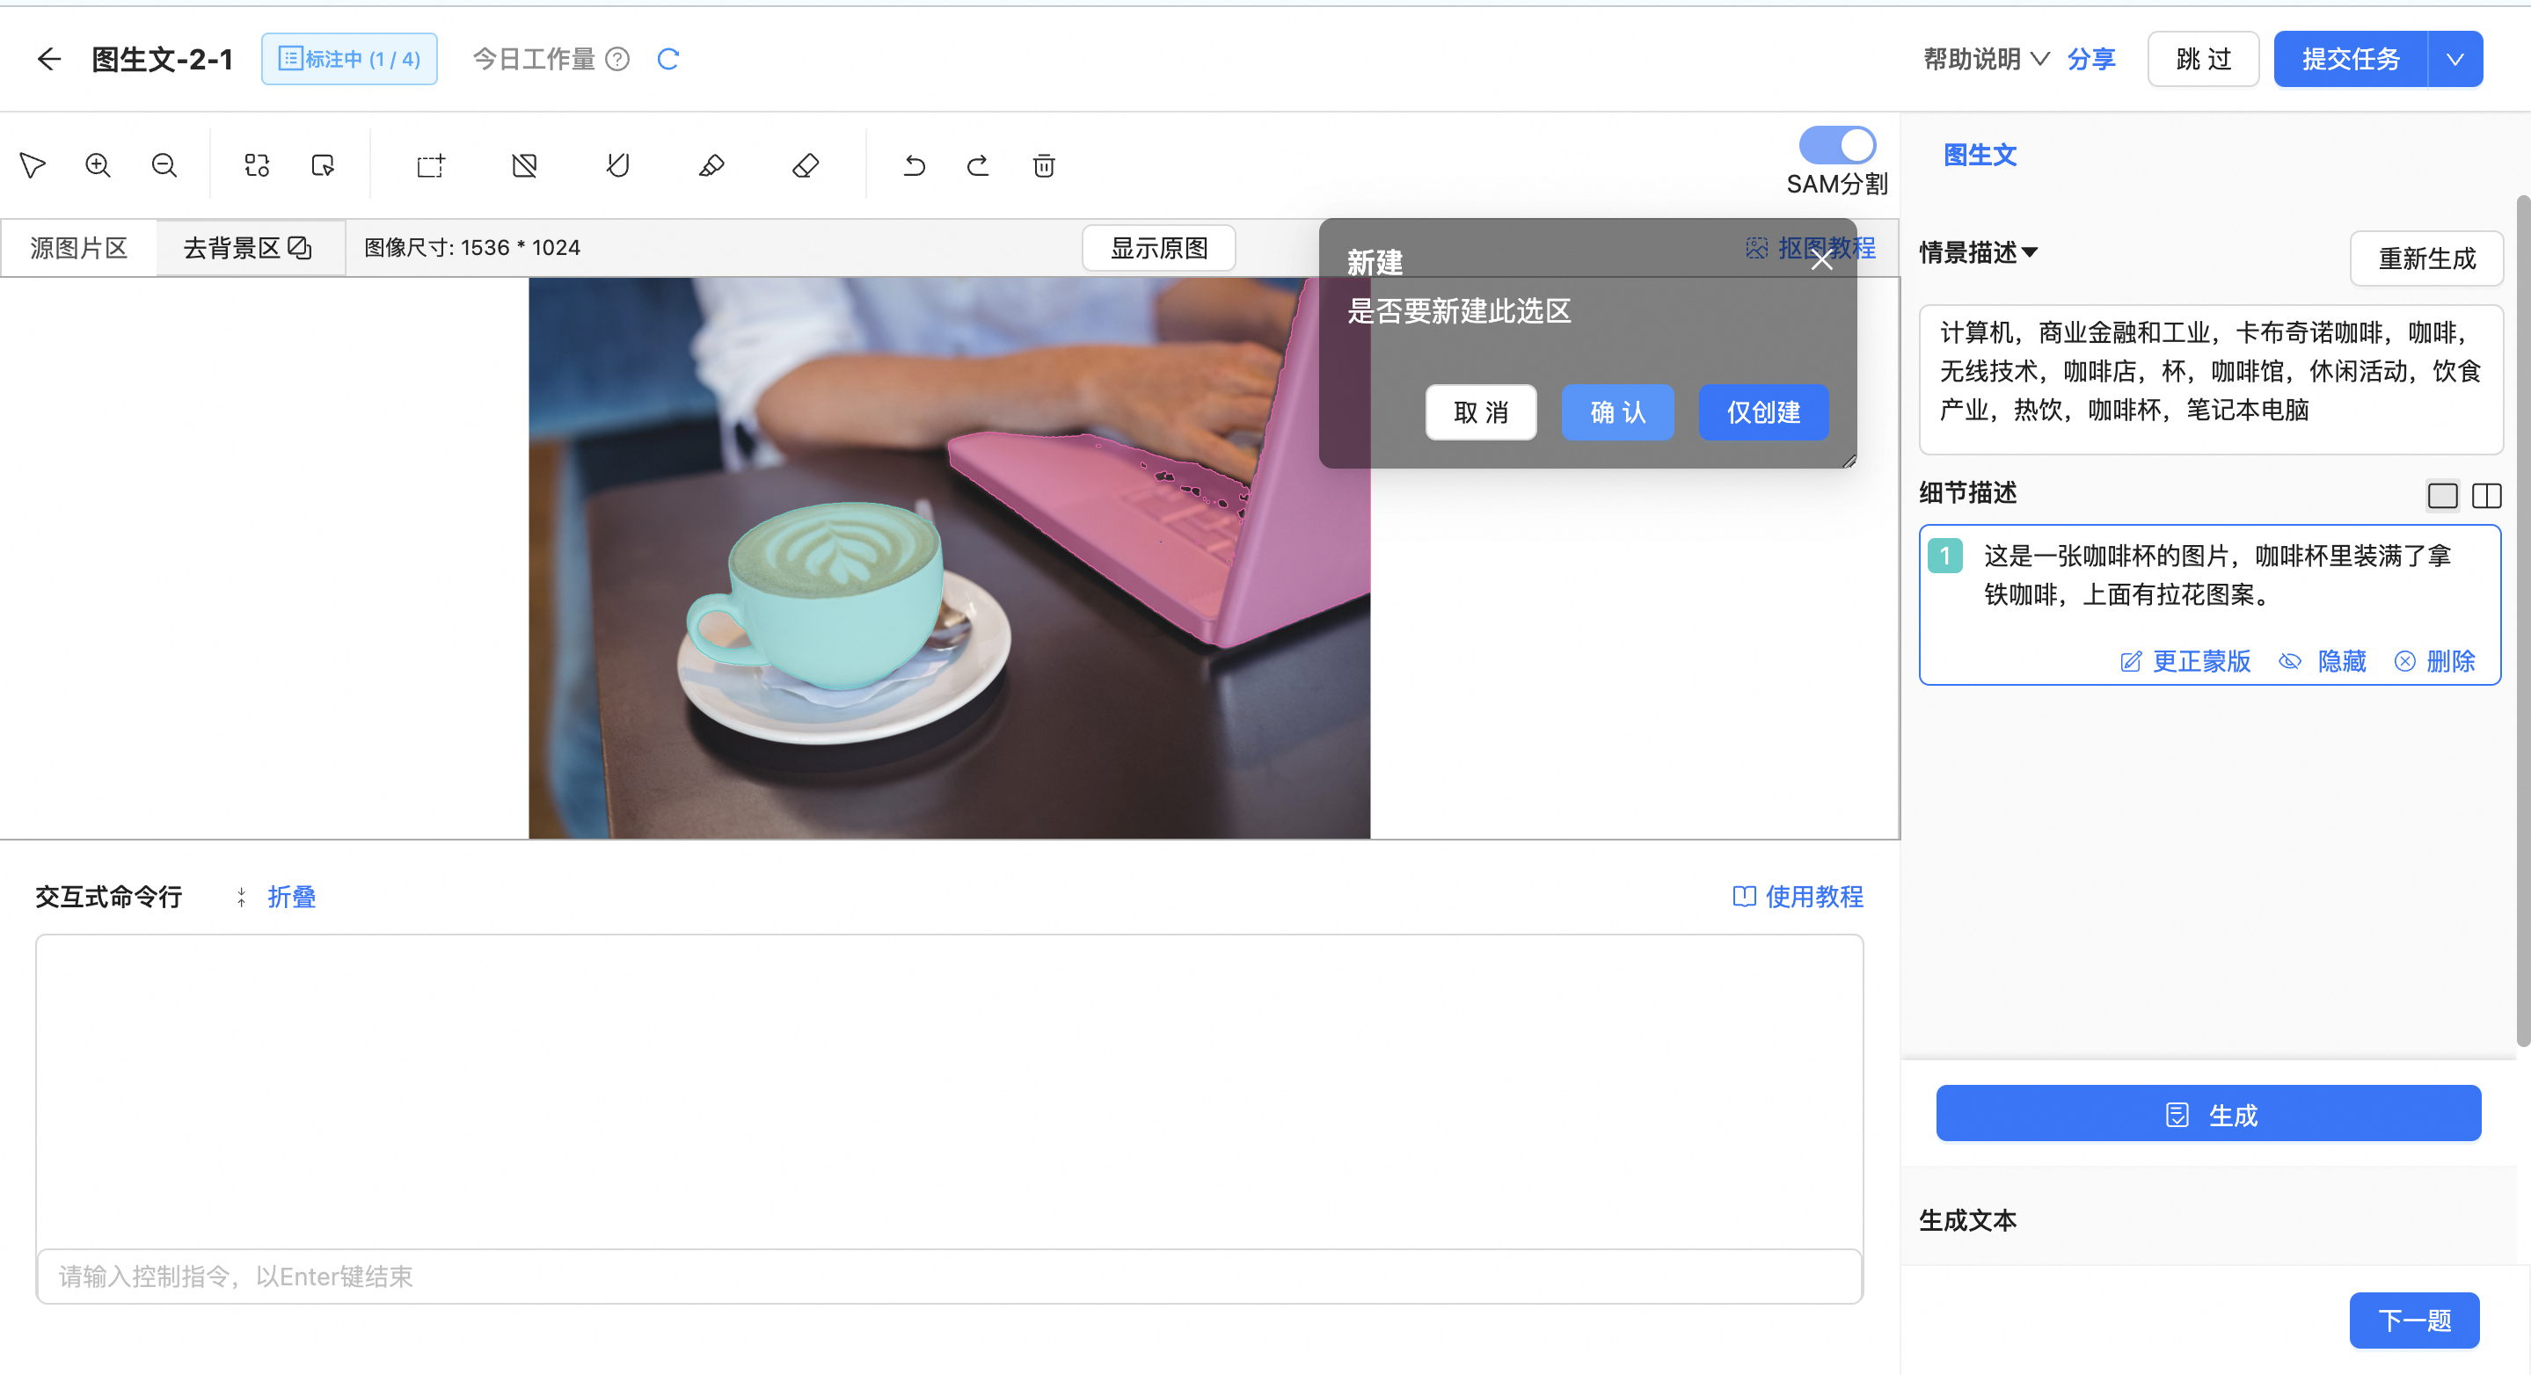The width and height of the screenshot is (2531, 1375).
Task: Click the 重新生成 button
Action: (2425, 258)
